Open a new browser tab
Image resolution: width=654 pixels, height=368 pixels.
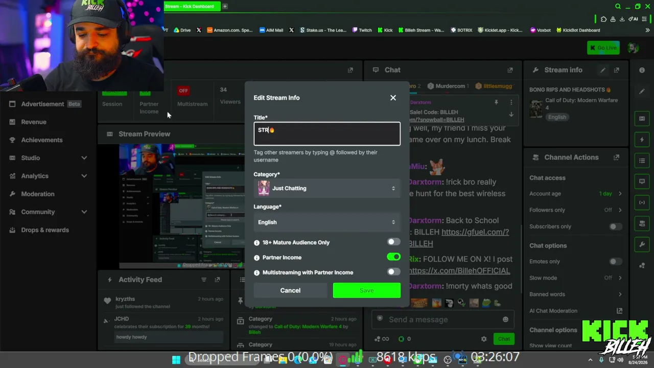click(225, 6)
